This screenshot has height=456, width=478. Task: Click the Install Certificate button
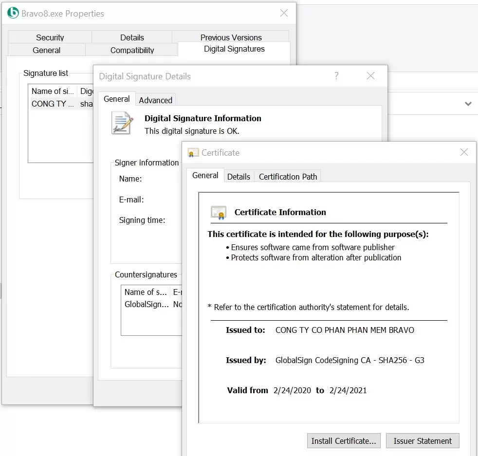344,441
